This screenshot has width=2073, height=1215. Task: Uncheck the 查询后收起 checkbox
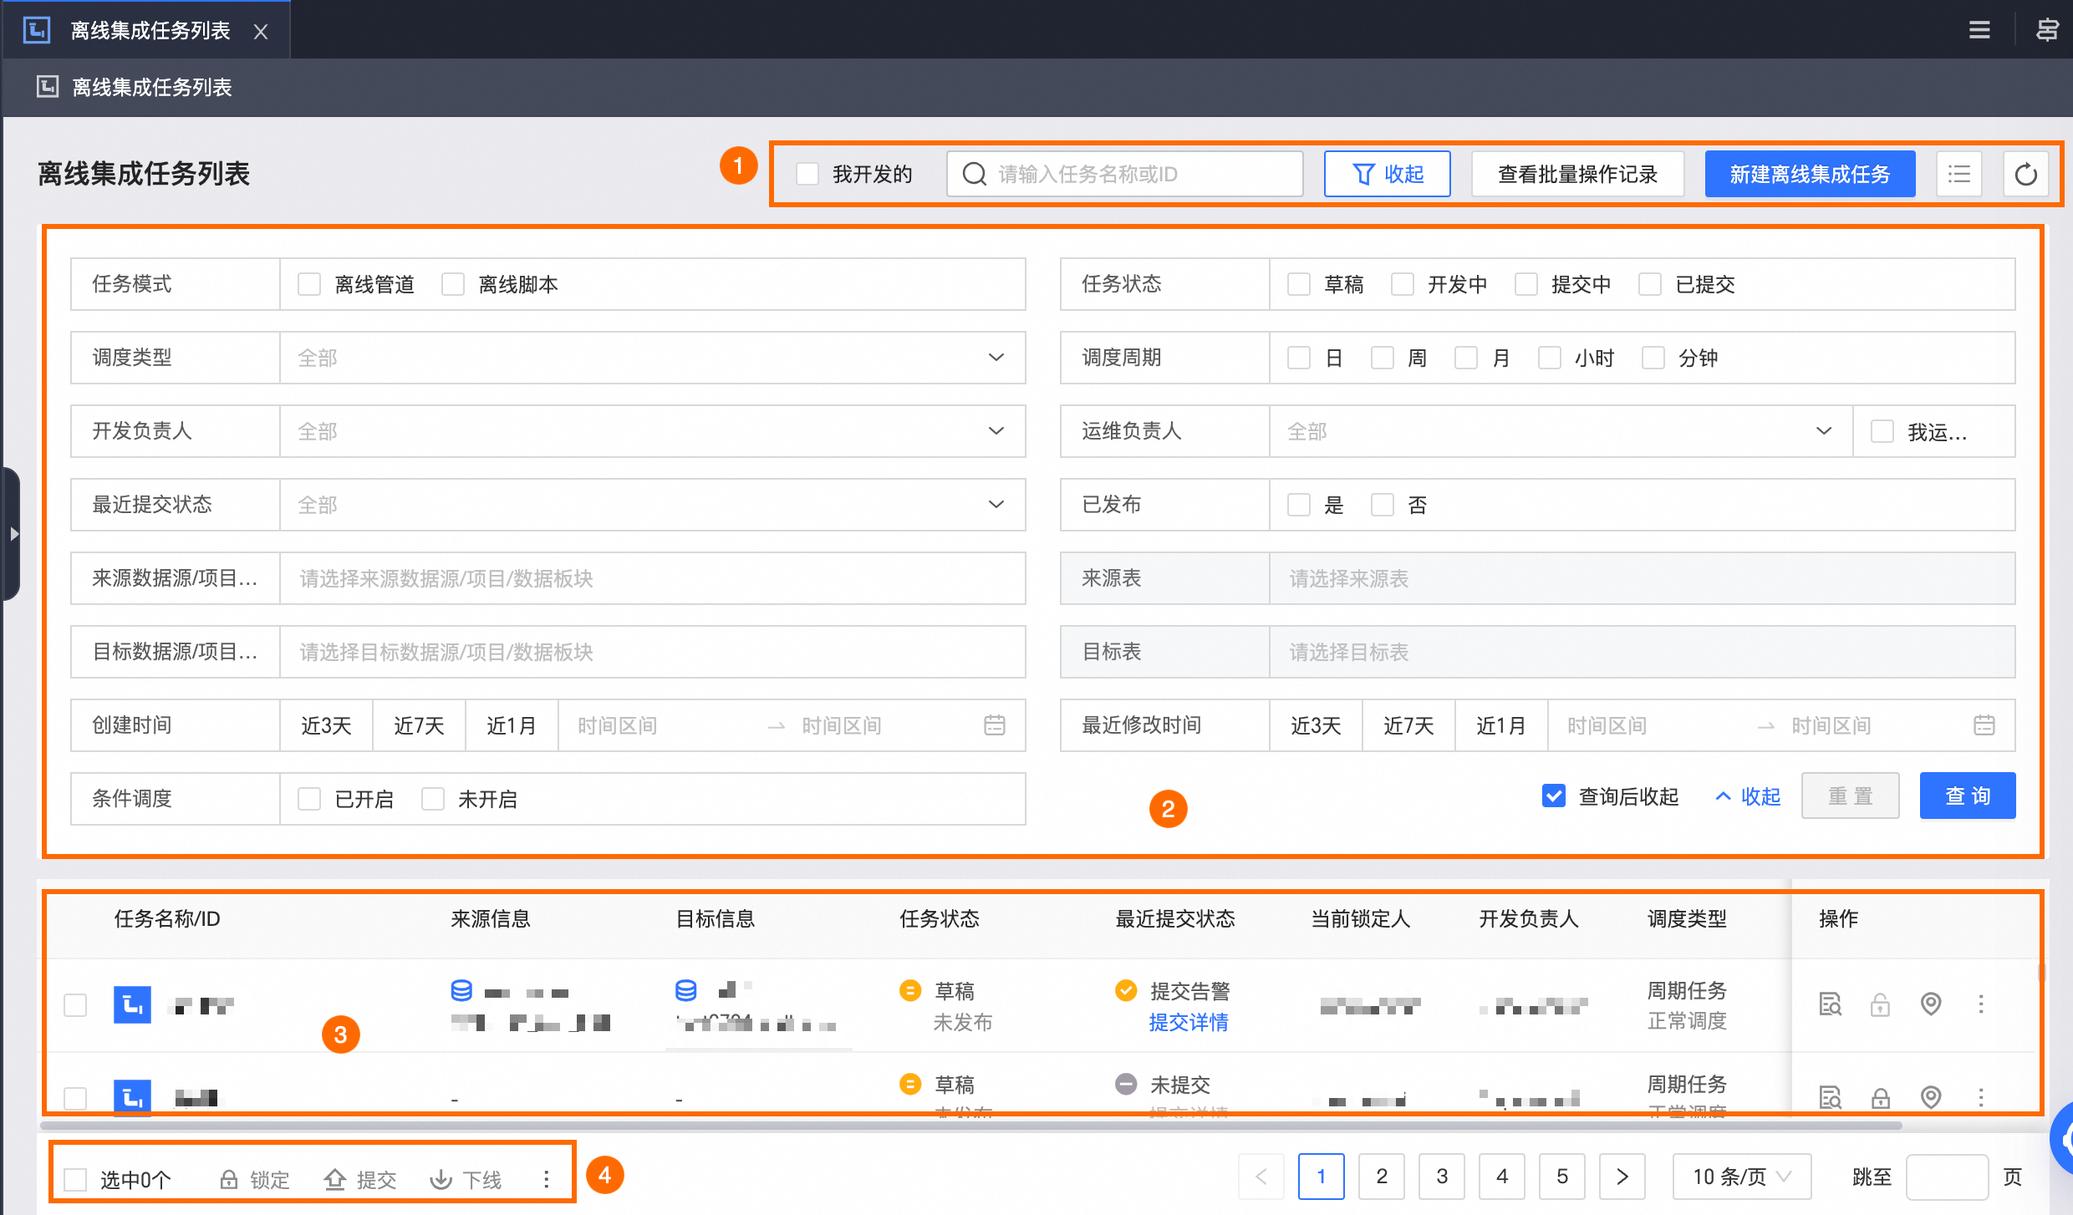click(1553, 796)
